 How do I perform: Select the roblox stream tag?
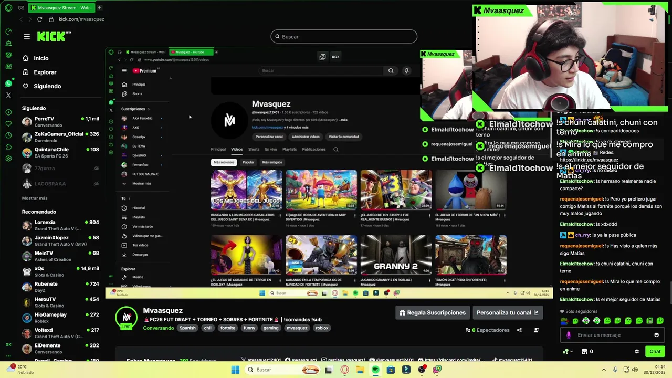[322, 328]
